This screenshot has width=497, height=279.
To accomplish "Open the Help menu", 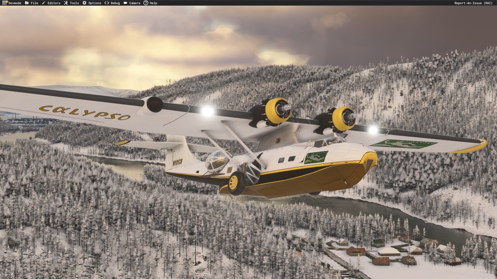I will click(x=153, y=3).
